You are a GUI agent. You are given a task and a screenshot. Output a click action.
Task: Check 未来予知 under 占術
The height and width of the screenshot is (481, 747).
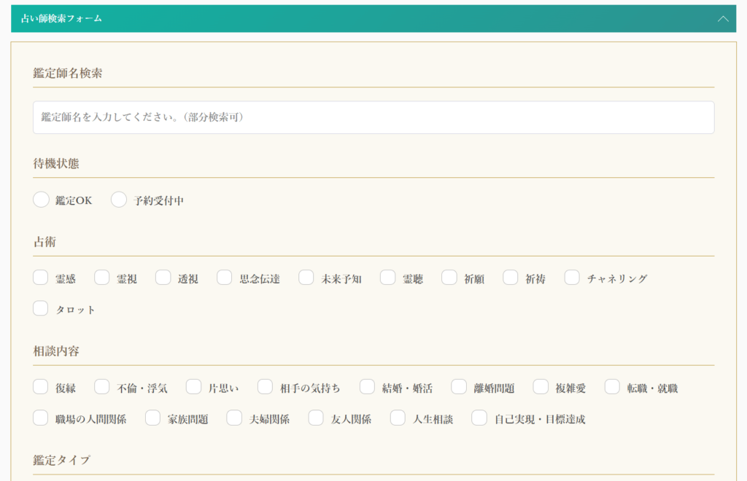[306, 277]
